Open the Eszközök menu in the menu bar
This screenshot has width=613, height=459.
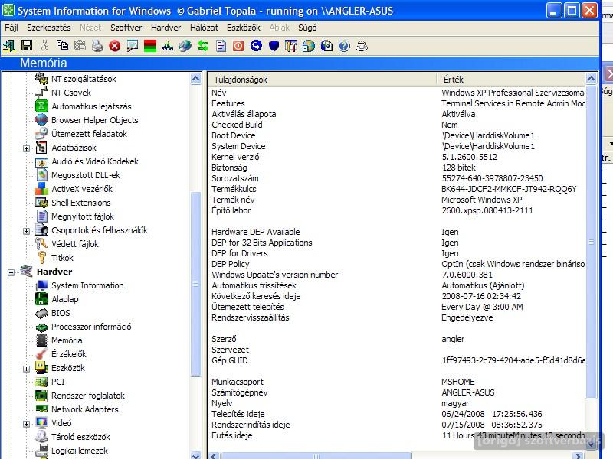pos(244,28)
